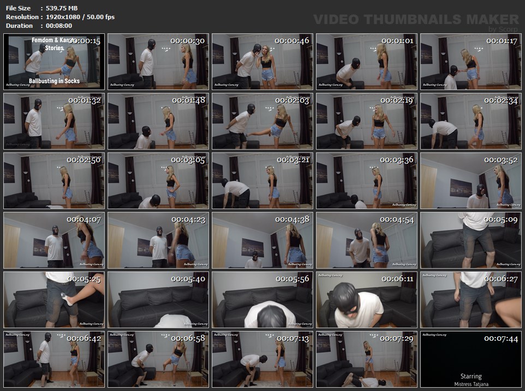Choose the thumbnail stamped 00:07:13
Viewport: 525px width, 391px height.
[262, 359]
